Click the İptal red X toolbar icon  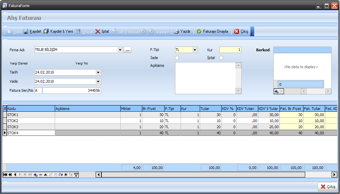[98, 31]
